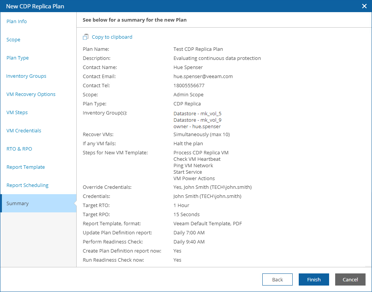The width and height of the screenshot is (372, 292).
Task: Click the Test CDP Replica Plan name value
Action: (198, 49)
